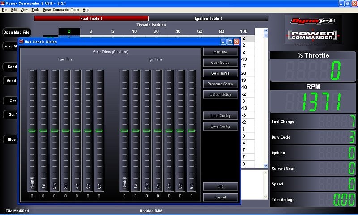Click Ign Trim 1st gear slider handle
Image resolution: width=358 pixels, height=215 pixels.
tap(136, 131)
